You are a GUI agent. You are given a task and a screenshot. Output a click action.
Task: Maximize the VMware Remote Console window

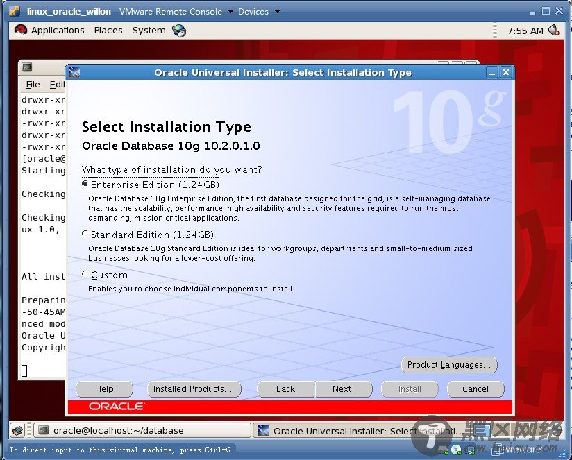click(546, 11)
